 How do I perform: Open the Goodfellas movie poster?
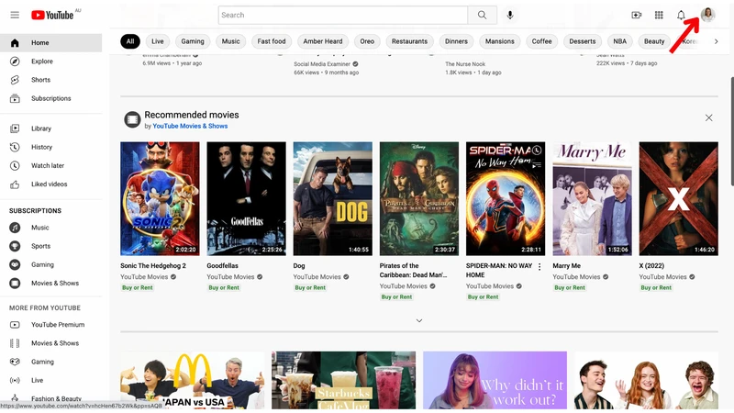pos(246,198)
